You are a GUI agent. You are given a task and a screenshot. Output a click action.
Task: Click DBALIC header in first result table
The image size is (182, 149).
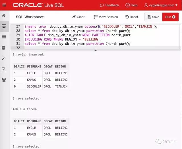[x=19, y=67]
